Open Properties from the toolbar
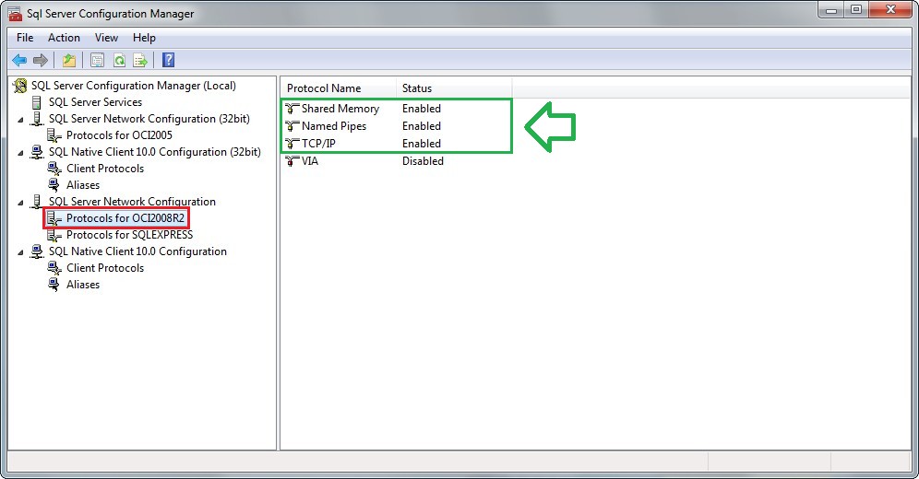The height and width of the screenshot is (479, 919). [97, 60]
